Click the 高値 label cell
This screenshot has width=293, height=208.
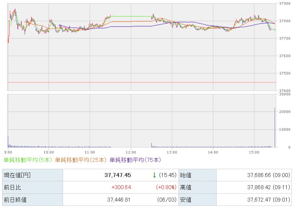tap(197, 187)
